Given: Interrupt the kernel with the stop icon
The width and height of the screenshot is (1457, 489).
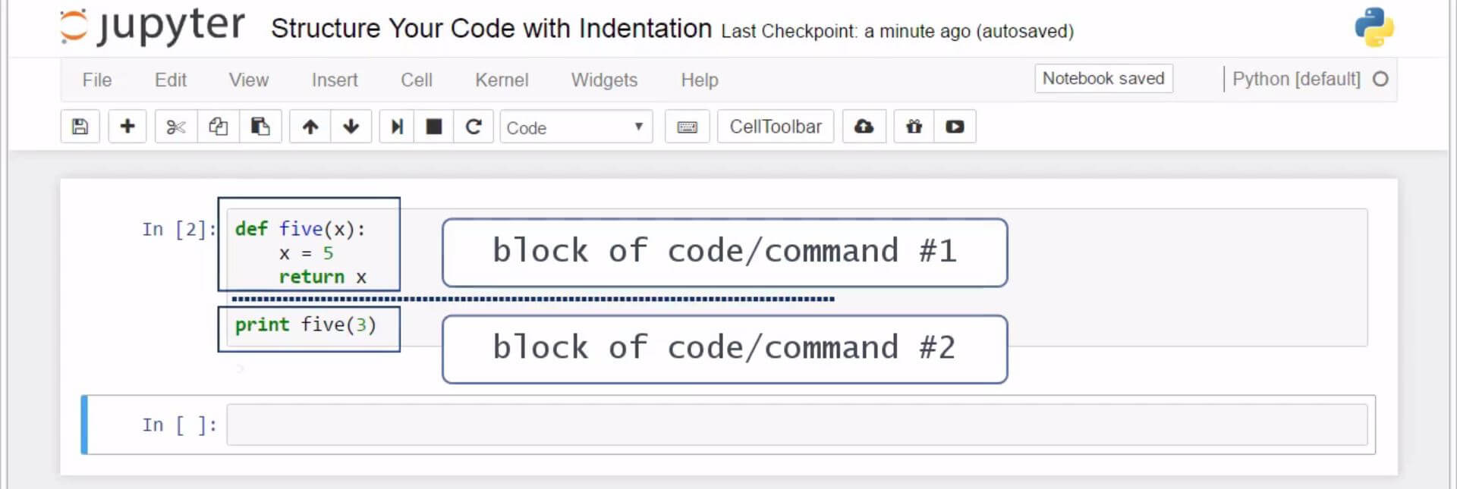Looking at the screenshot, I should (x=434, y=127).
